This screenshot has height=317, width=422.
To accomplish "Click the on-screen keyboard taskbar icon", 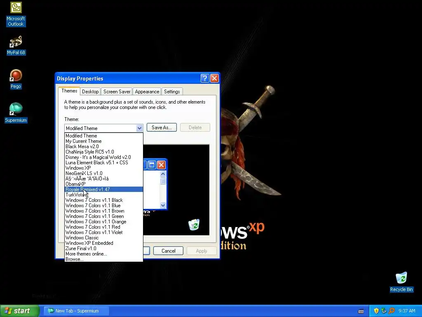I will point(361,311).
